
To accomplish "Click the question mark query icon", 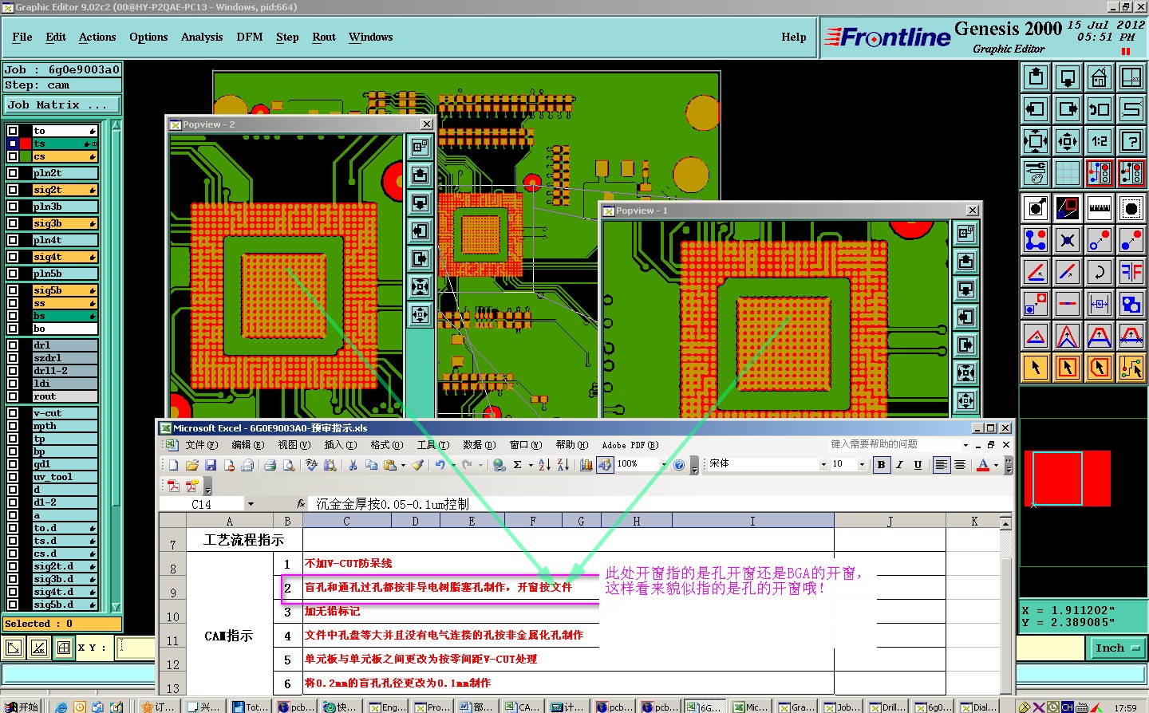I will (1131, 141).
